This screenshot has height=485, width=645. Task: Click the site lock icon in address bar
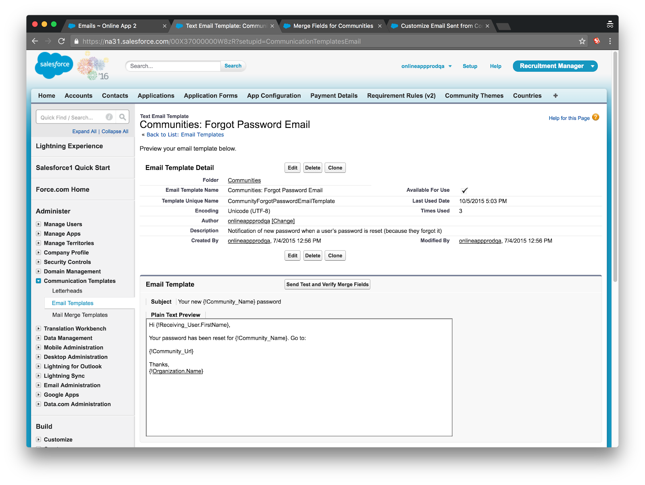pos(77,41)
